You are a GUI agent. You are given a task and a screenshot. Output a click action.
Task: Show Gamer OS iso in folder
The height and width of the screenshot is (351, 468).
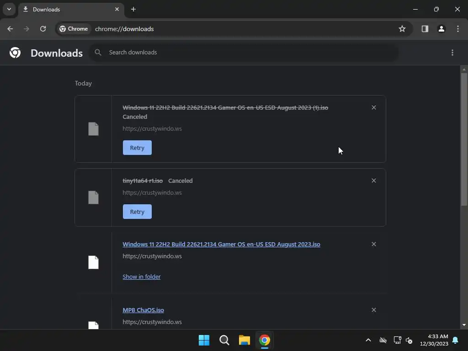[142, 277]
